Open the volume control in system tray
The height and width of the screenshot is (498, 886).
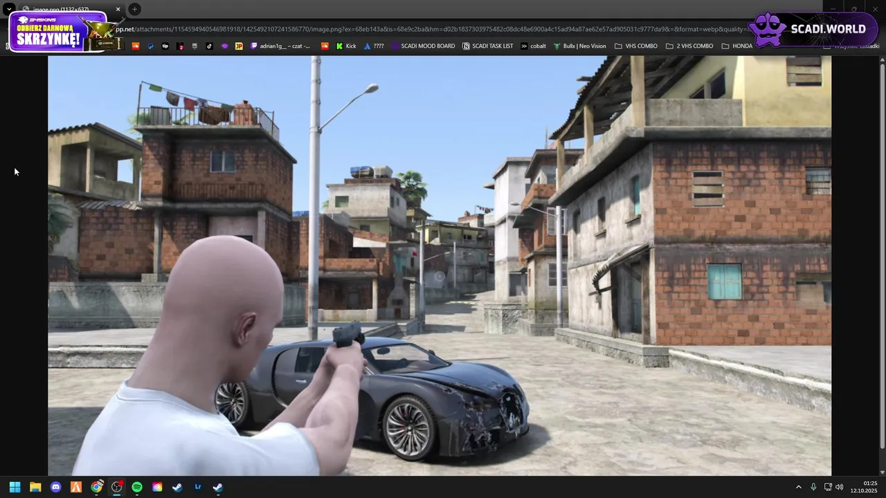click(x=840, y=487)
